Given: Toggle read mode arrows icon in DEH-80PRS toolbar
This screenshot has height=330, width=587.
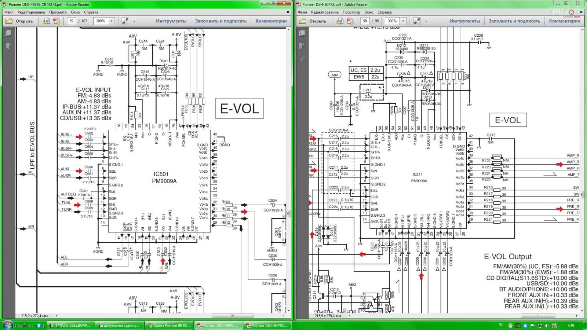Looking at the screenshot, I should [x=417, y=21].
